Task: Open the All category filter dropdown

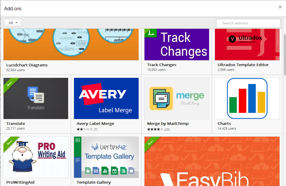Action: [x=13, y=23]
